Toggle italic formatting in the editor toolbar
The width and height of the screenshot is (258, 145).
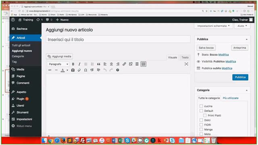(79, 64)
